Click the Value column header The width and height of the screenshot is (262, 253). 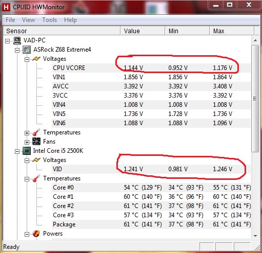(x=143, y=31)
